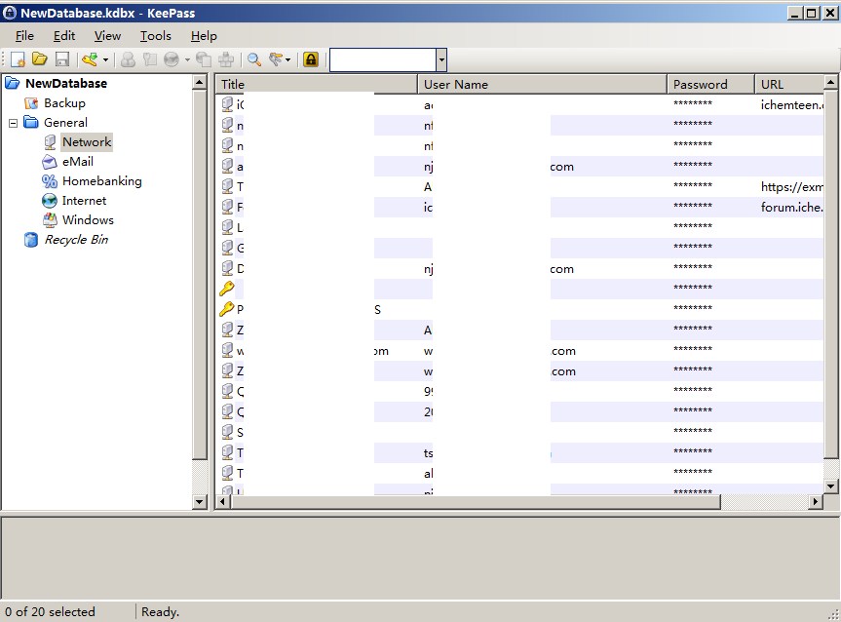Click the Find magnifier icon
The width and height of the screenshot is (841, 622).
(x=254, y=59)
